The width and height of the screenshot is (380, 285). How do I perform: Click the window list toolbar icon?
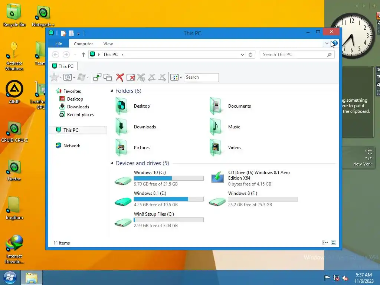[x=108, y=78]
